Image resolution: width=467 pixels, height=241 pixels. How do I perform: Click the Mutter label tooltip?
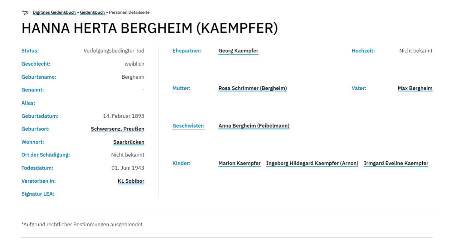point(181,88)
